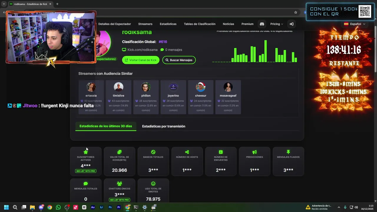Open Task View on the taskbar
Image resolution: width=377 pixels, height=212 pixels.
(24, 207)
